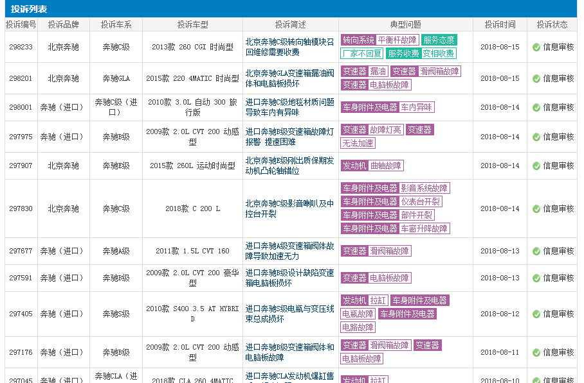This screenshot has height=383, width=584.
Task: Select the 曲轴故障 issue tag
Action: [386, 166]
